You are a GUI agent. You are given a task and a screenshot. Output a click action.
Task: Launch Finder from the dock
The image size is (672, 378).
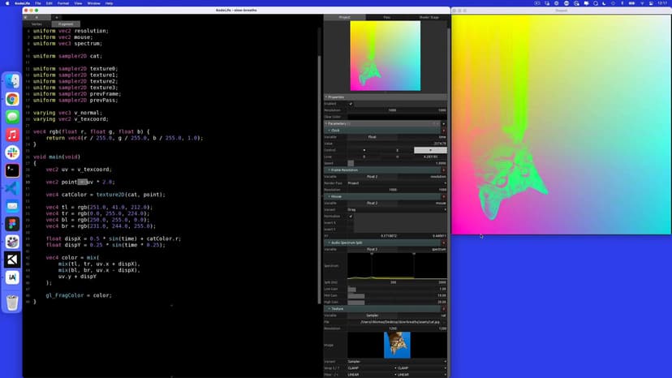[12, 81]
